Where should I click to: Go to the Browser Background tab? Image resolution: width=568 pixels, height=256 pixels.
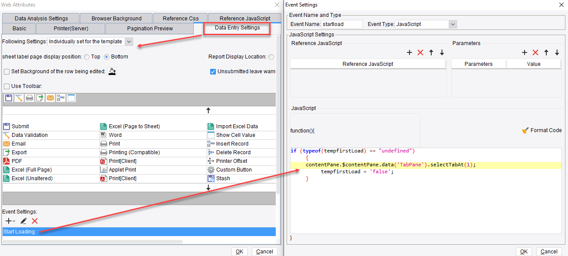(x=116, y=18)
